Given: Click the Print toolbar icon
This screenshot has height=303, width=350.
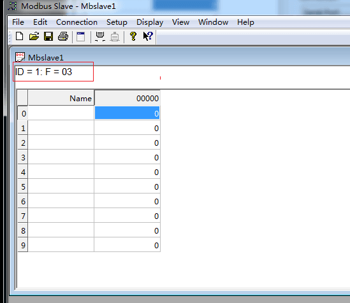Looking at the screenshot, I should pyautogui.click(x=63, y=36).
